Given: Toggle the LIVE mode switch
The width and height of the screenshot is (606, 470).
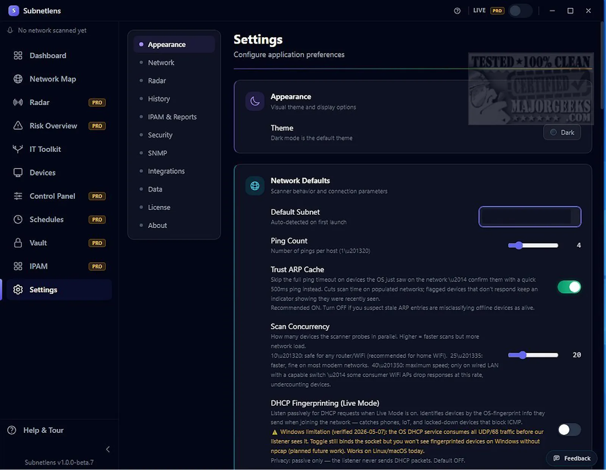Looking at the screenshot, I should [520, 11].
